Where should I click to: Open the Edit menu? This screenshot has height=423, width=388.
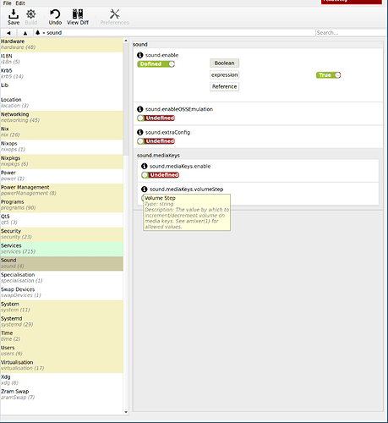[x=20, y=3]
